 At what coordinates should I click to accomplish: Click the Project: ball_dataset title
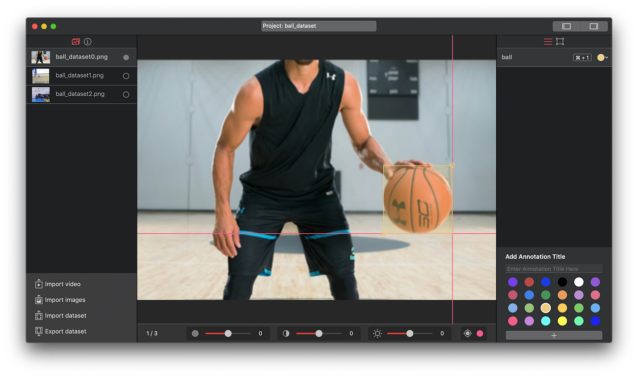(319, 25)
